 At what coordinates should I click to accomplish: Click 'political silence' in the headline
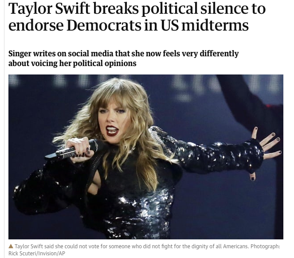[188, 9]
